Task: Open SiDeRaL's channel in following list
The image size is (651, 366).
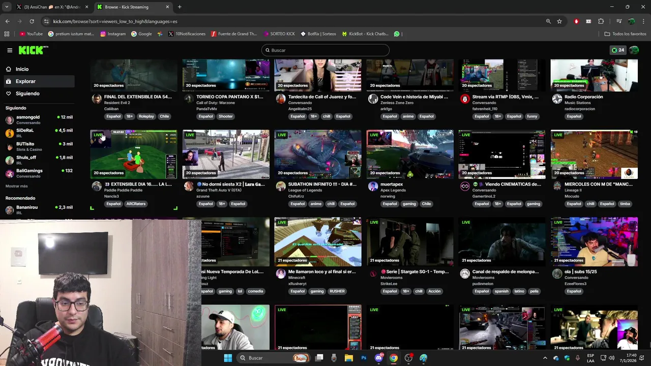Action: pos(39,133)
